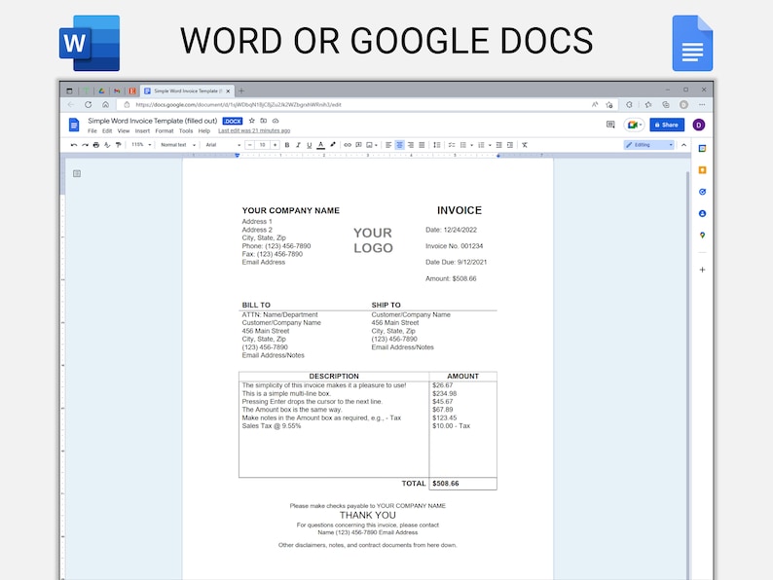Open a new browser tab
Image resolution: width=773 pixels, height=580 pixels.
[241, 91]
